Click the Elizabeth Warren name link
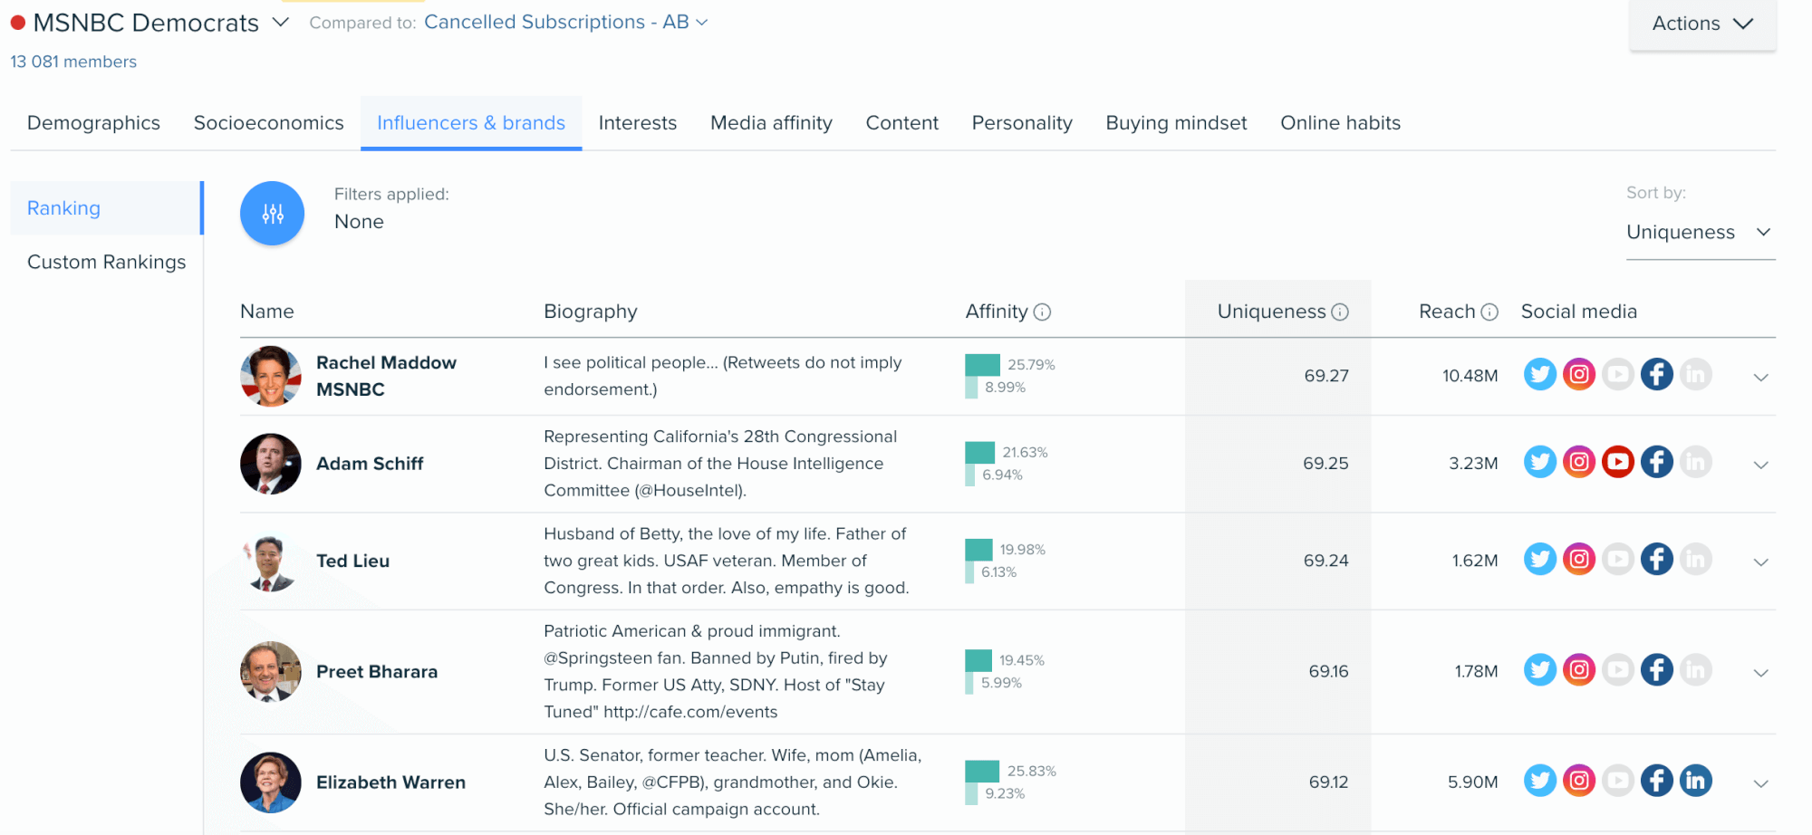Image resolution: width=1812 pixels, height=835 pixels. tap(390, 782)
